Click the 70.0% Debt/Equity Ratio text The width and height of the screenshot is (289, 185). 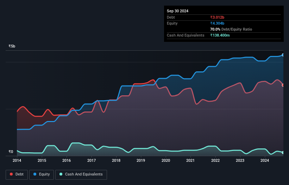coord(231,29)
